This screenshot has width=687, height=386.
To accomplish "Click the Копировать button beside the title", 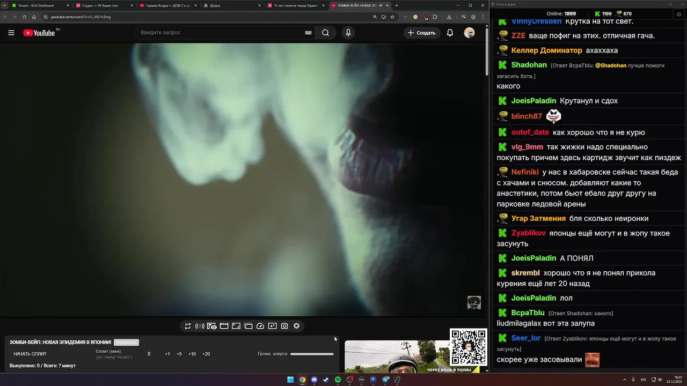I will pos(126,342).
